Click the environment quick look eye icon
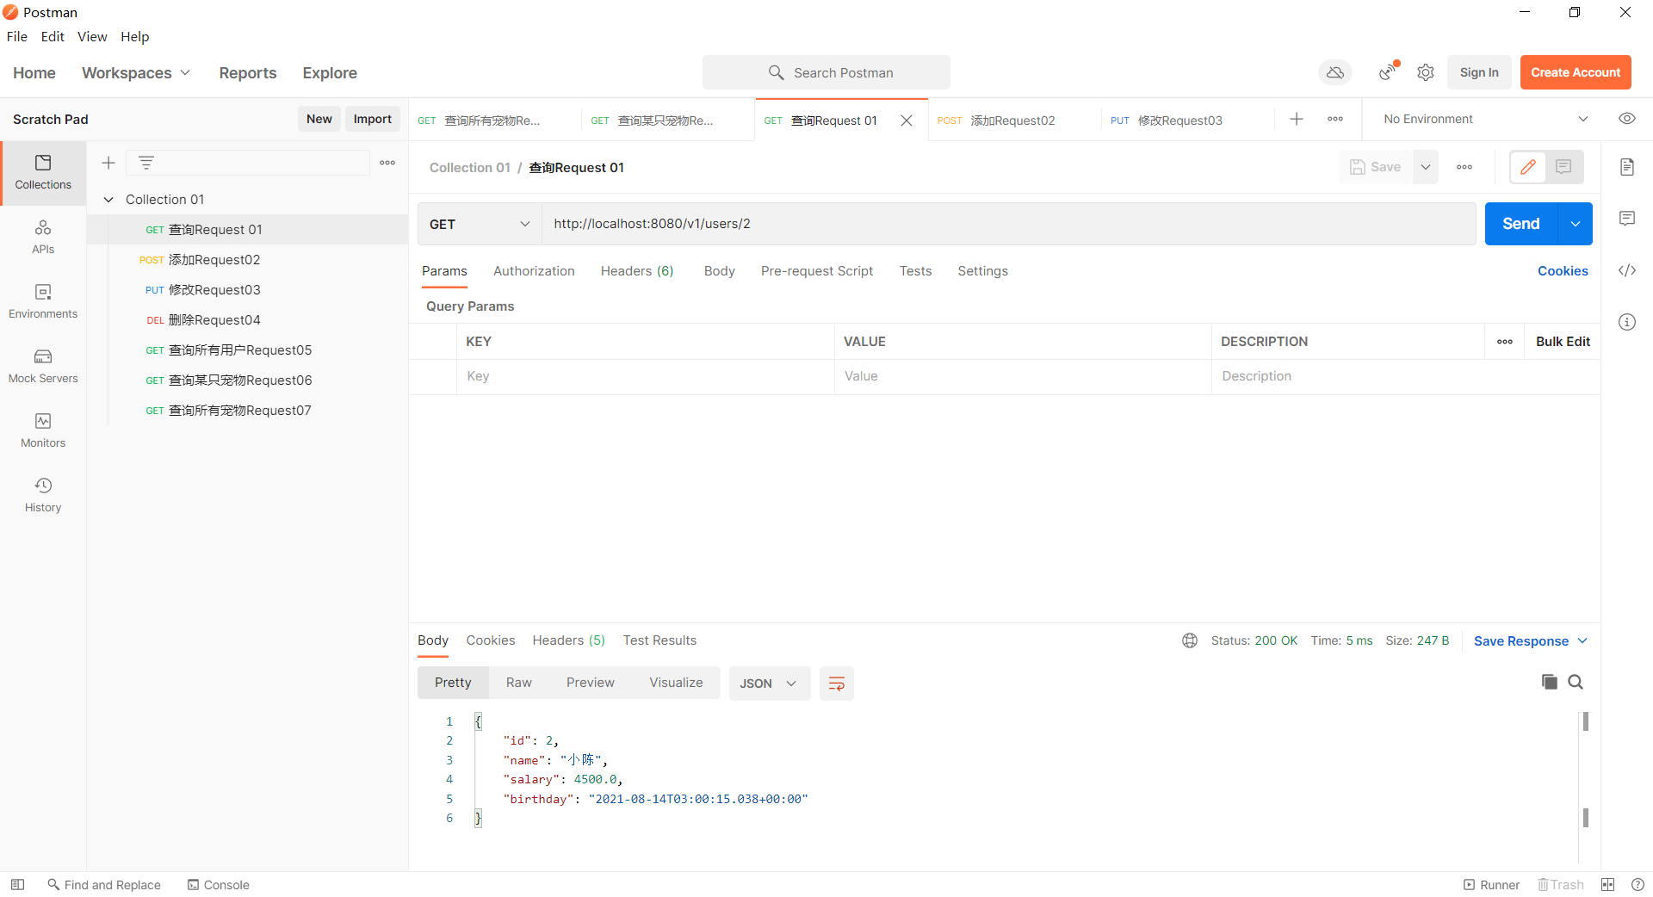Screen dimensions: 1653x897 pos(1627,119)
